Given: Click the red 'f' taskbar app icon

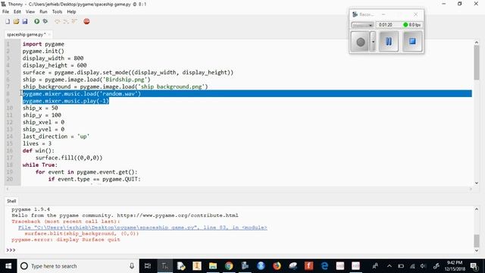Looking at the screenshot, I should click(308, 266).
